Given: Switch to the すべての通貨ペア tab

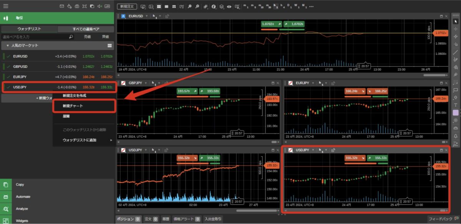Looking at the screenshot, I should 86,29.
